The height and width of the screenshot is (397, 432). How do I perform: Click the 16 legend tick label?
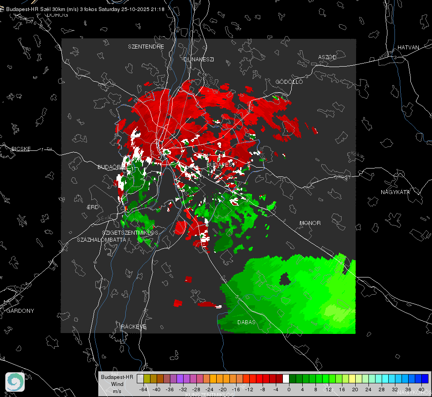click(342, 390)
